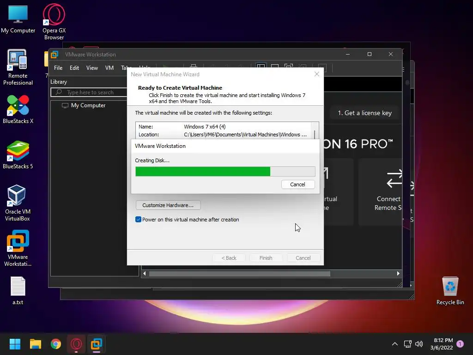
Task: Click the horizontal scrollbar right arrow
Action: (x=398, y=274)
